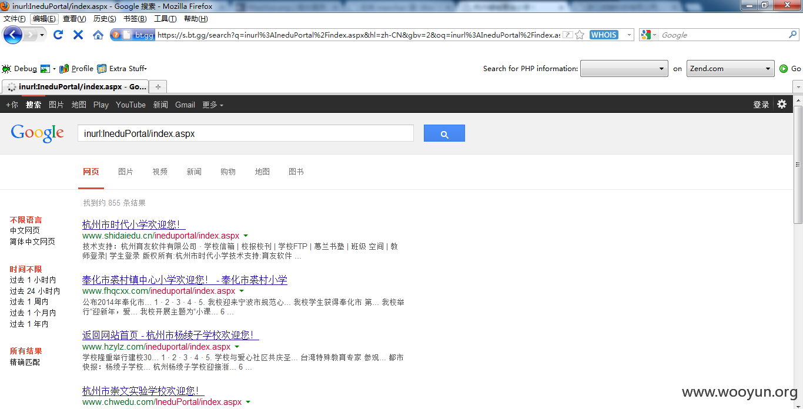This screenshot has height=409, width=803.
Task: Open Gmail in the Google bar
Action: tap(185, 105)
